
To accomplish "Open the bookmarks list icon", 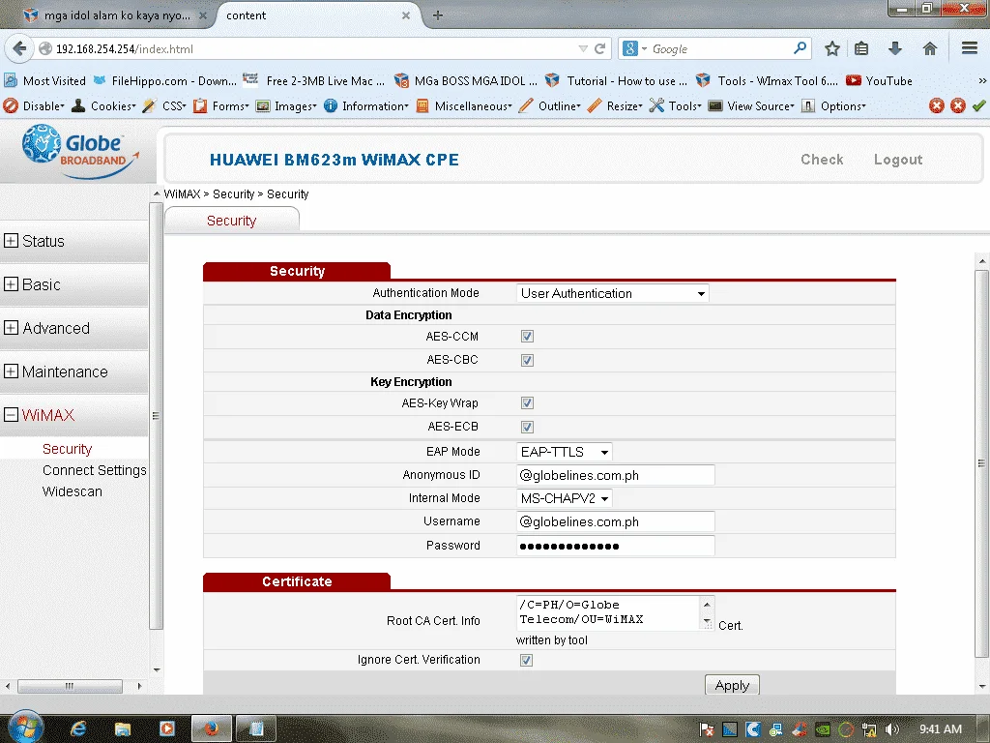I will (x=861, y=48).
